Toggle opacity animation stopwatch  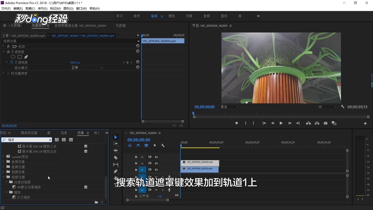coord(12,62)
